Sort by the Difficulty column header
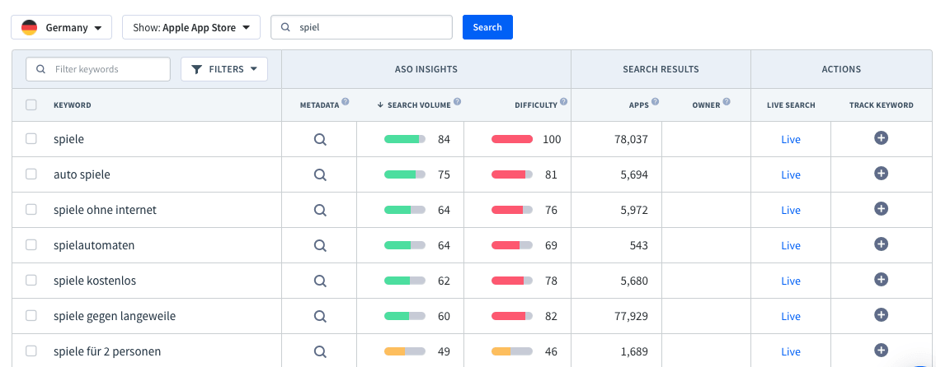This screenshot has height=367, width=936. (x=536, y=105)
